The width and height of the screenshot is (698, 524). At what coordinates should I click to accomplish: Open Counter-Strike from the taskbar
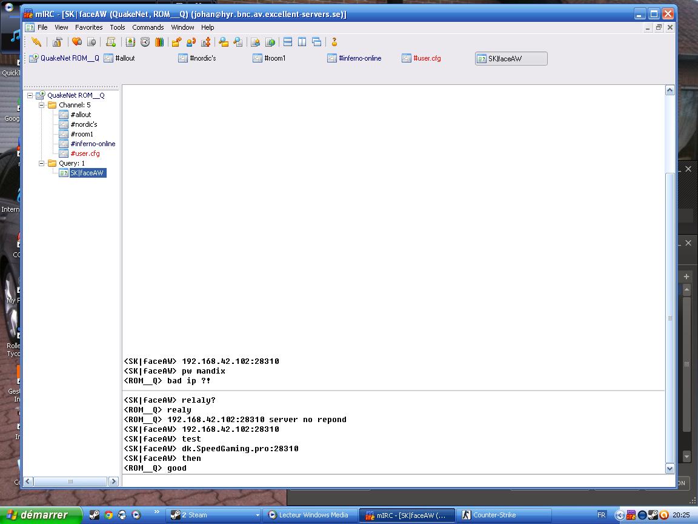494,515
